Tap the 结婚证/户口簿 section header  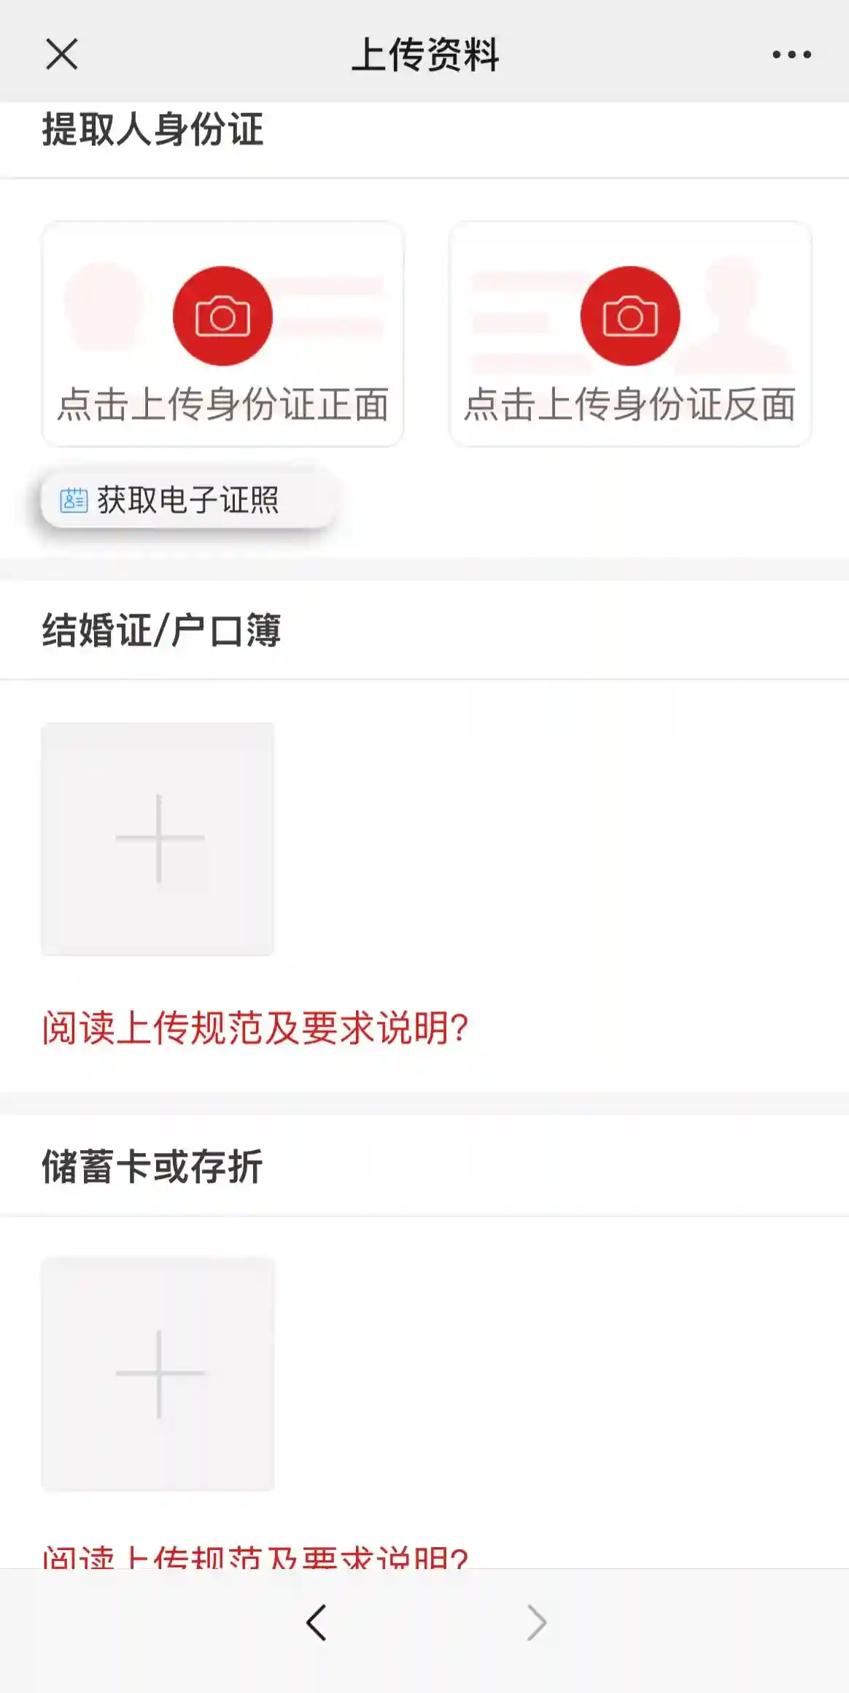161,630
